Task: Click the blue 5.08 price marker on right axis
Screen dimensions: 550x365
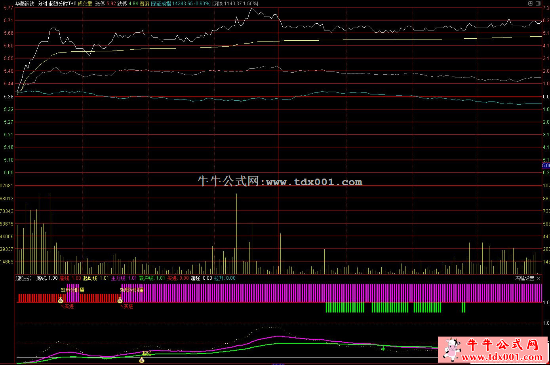Action: pos(546,166)
